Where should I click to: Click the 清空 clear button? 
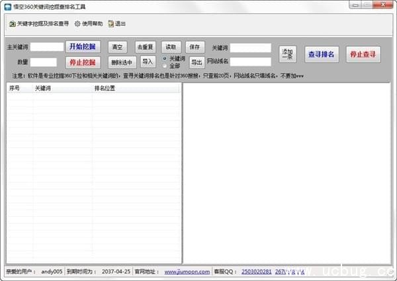point(118,47)
